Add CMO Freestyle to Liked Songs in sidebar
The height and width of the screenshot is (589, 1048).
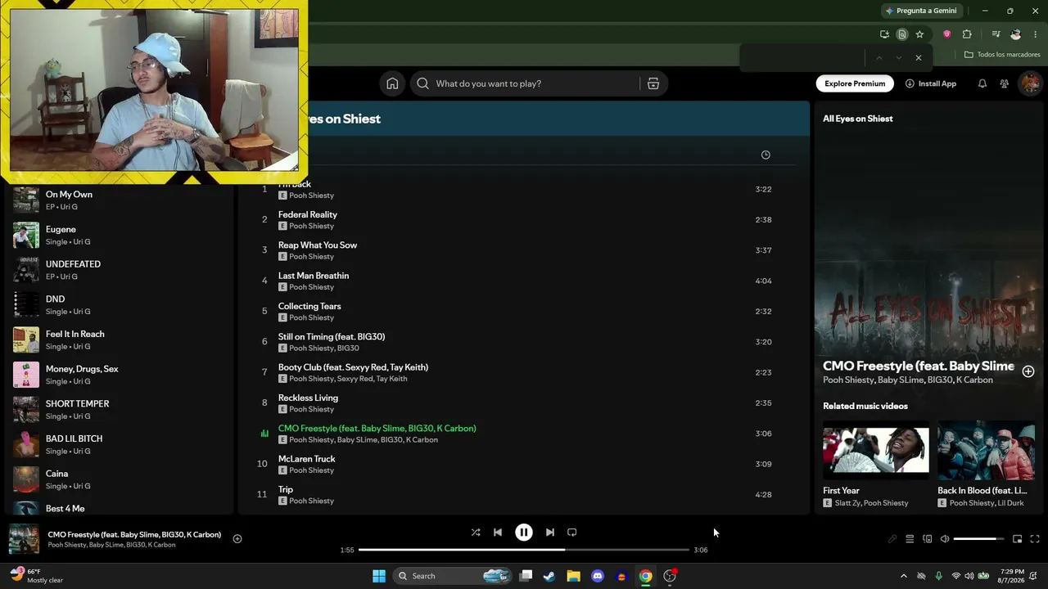pos(1028,371)
